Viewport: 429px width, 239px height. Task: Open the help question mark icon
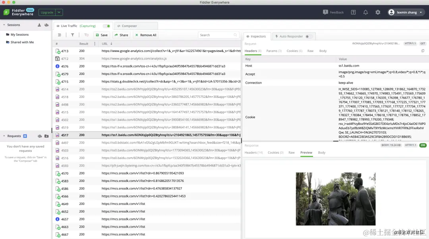click(353, 12)
